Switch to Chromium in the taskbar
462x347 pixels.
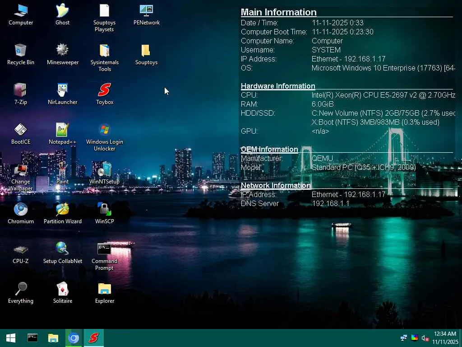[74, 338]
